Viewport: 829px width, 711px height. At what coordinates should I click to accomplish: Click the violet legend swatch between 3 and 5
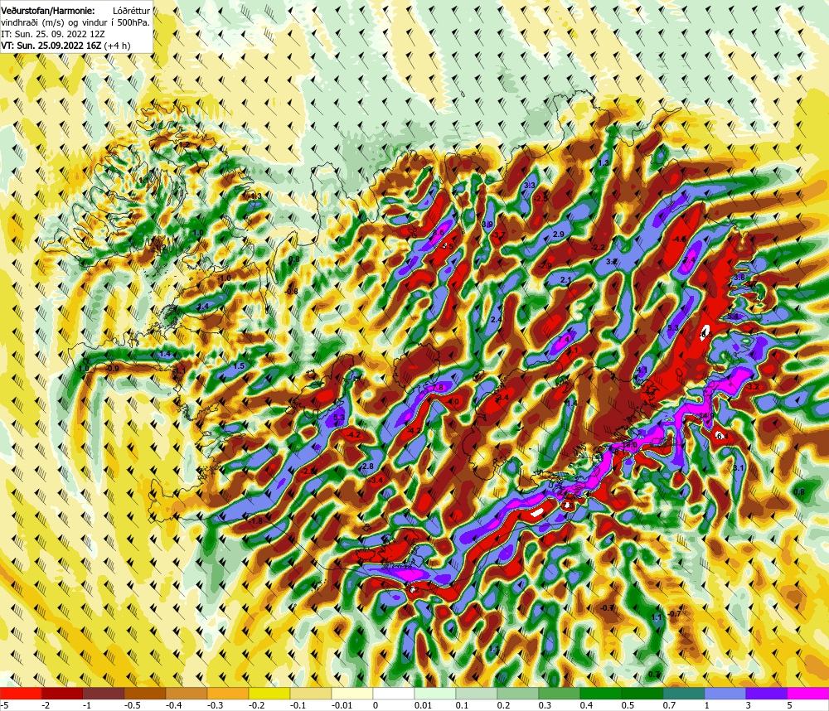(x=767, y=693)
